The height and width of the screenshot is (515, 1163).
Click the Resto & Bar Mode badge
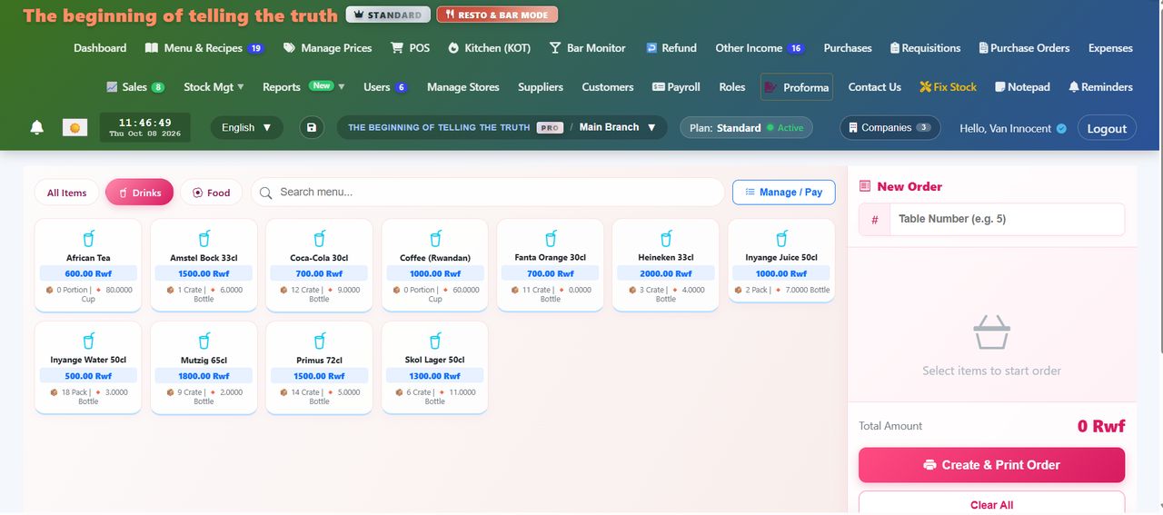click(x=497, y=15)
